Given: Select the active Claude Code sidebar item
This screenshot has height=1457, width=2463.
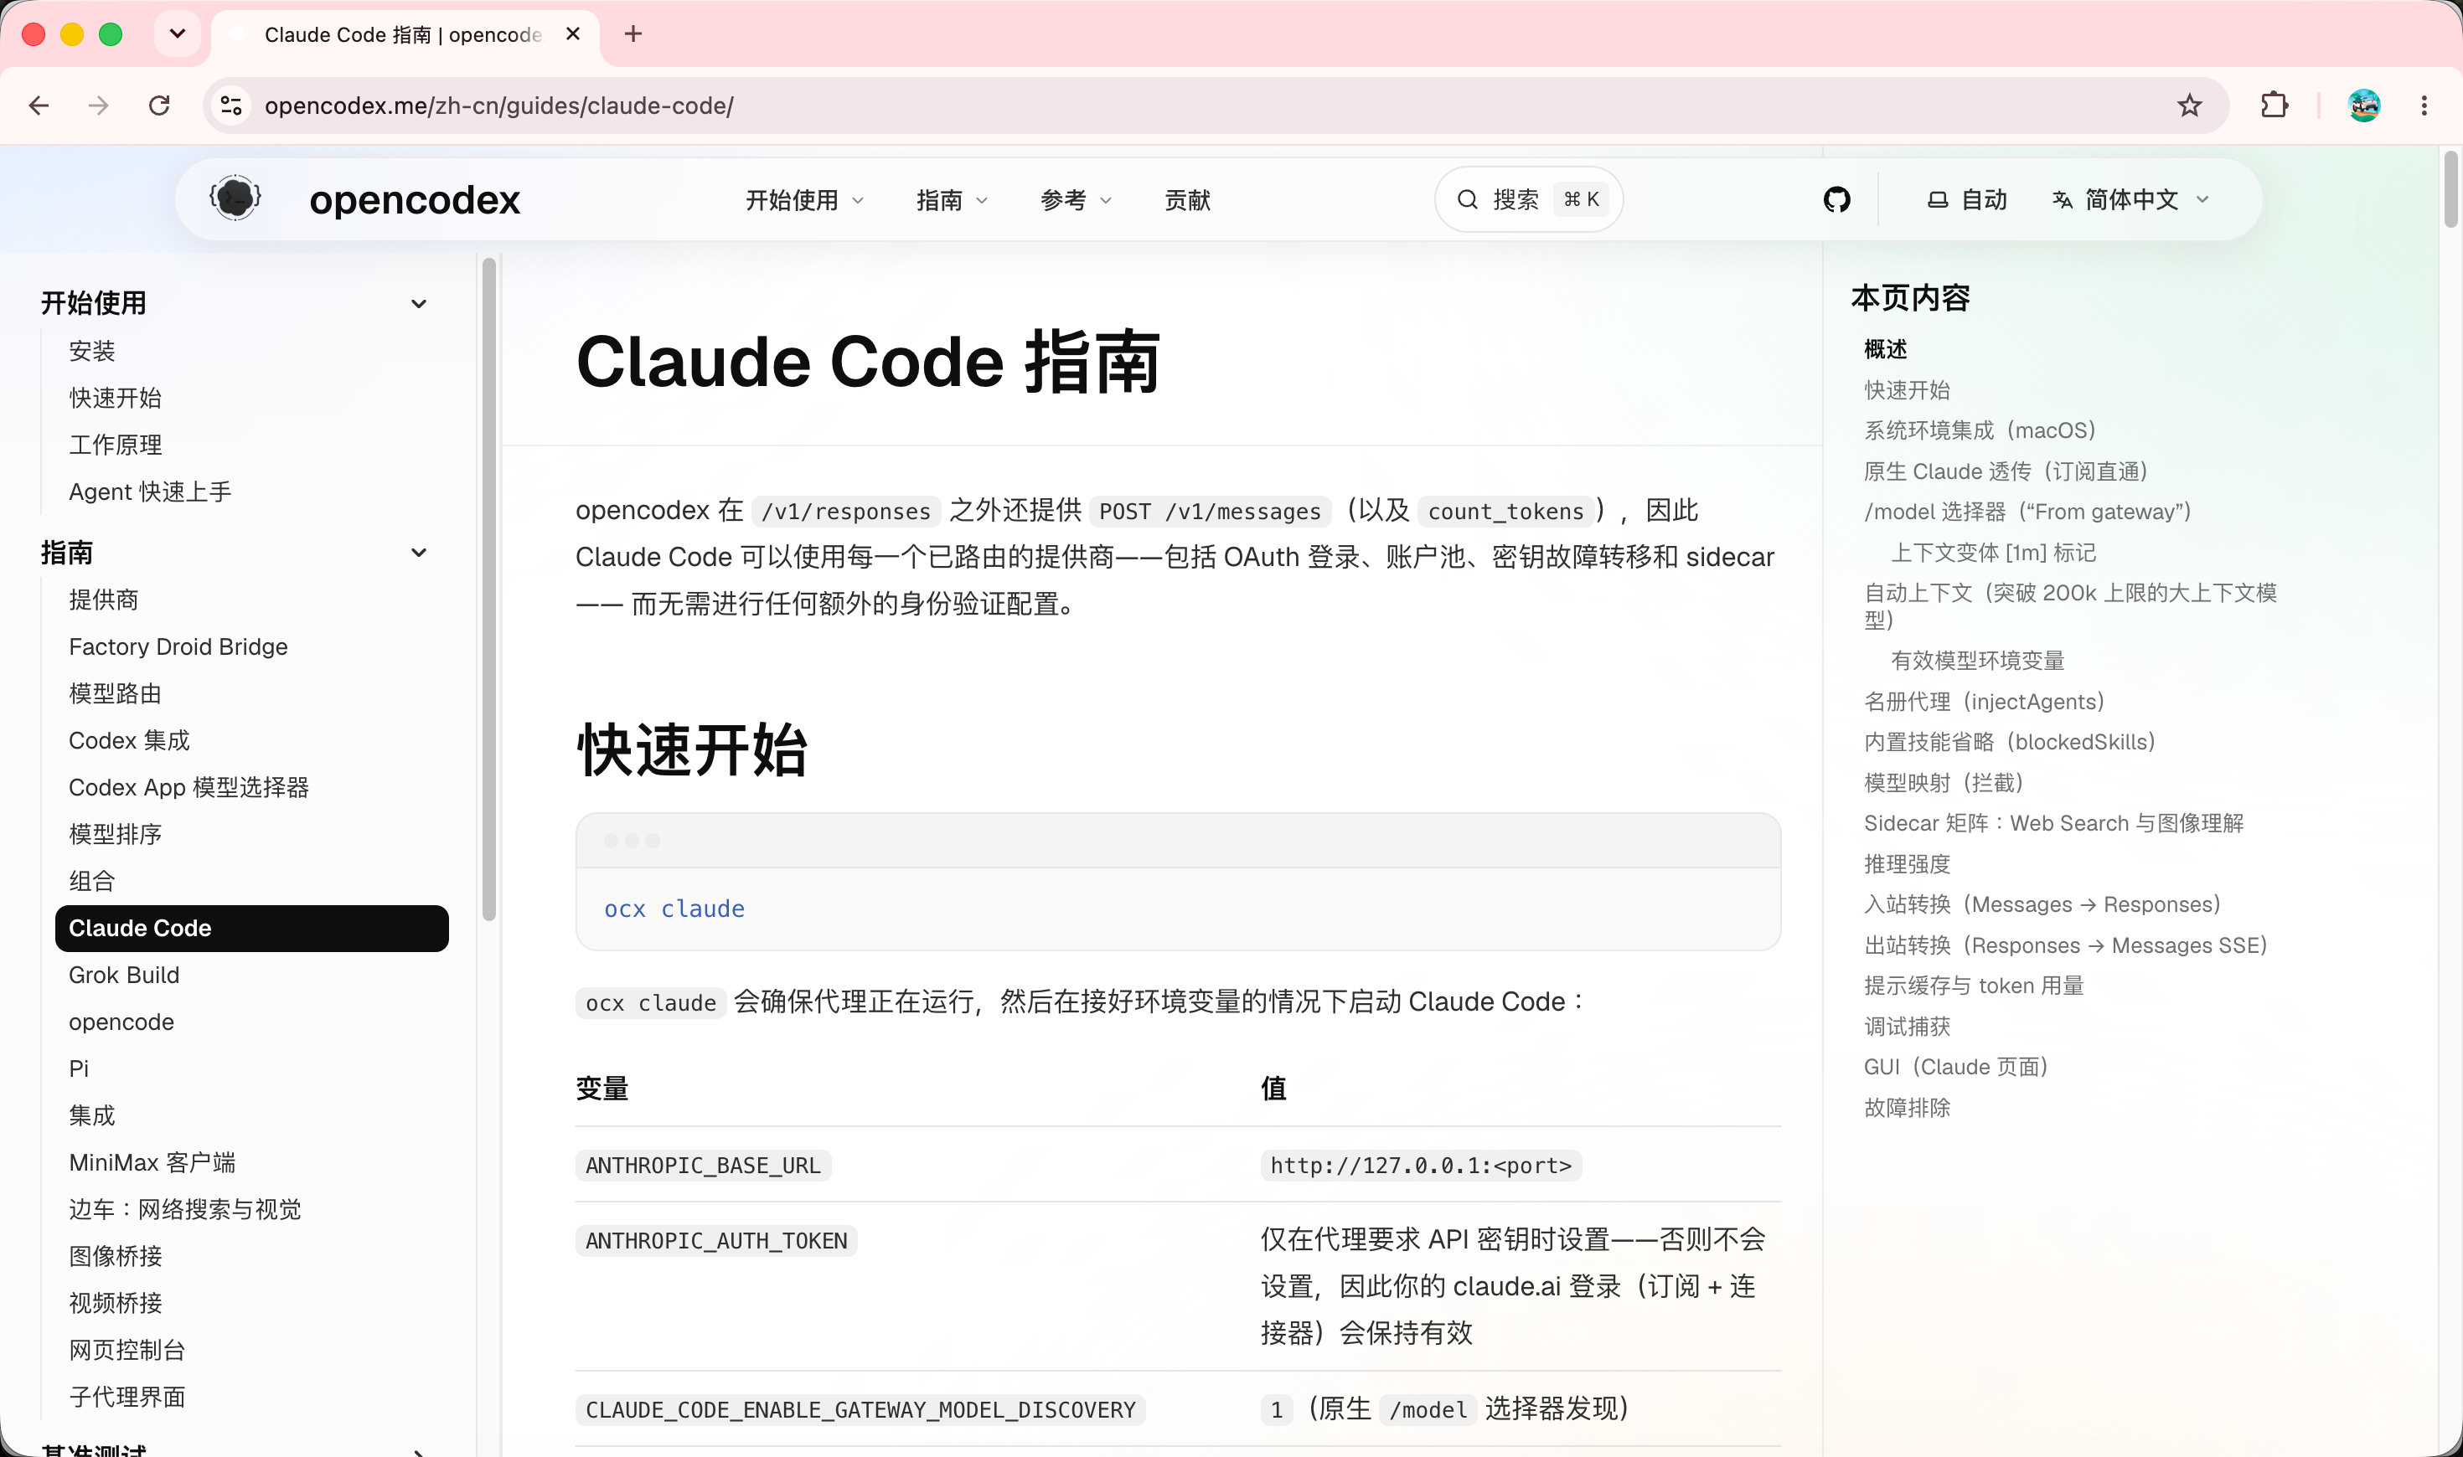Looking at the screenshot, I should point(251,929).
